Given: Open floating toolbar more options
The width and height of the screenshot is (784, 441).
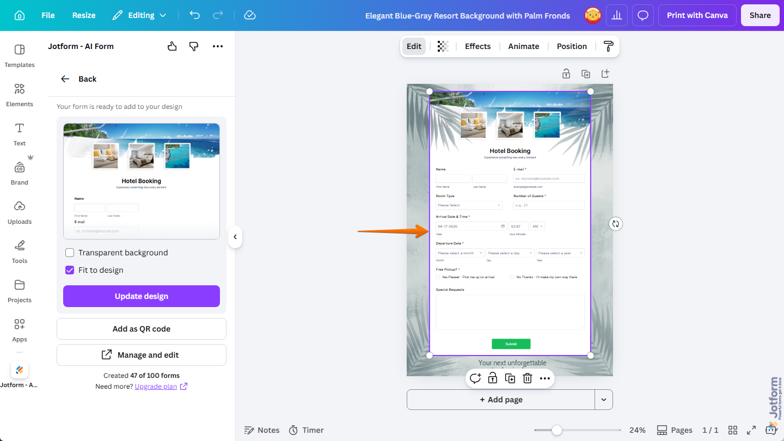Looking at the screenshot, I should coord(545,378).
